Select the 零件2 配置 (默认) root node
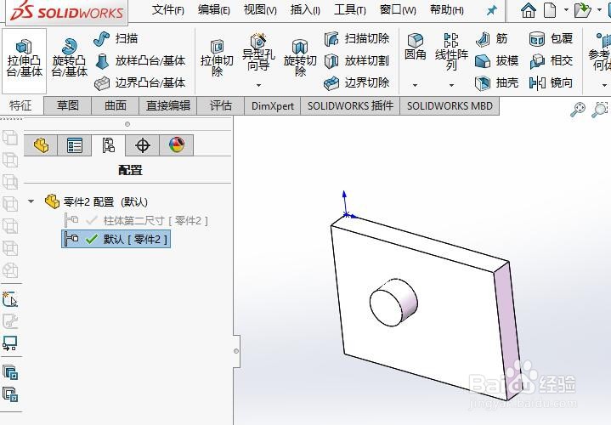611x425 pixels. [96, 201]
